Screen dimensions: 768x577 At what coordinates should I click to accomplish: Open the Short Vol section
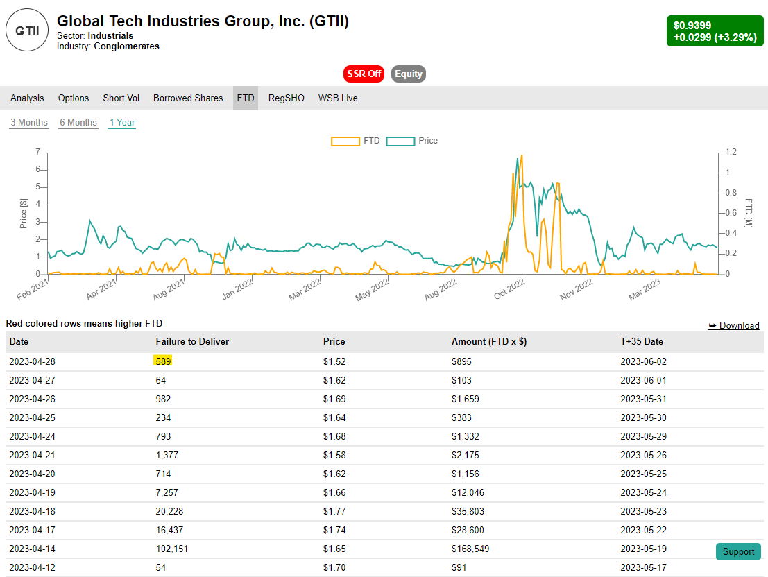121,98
